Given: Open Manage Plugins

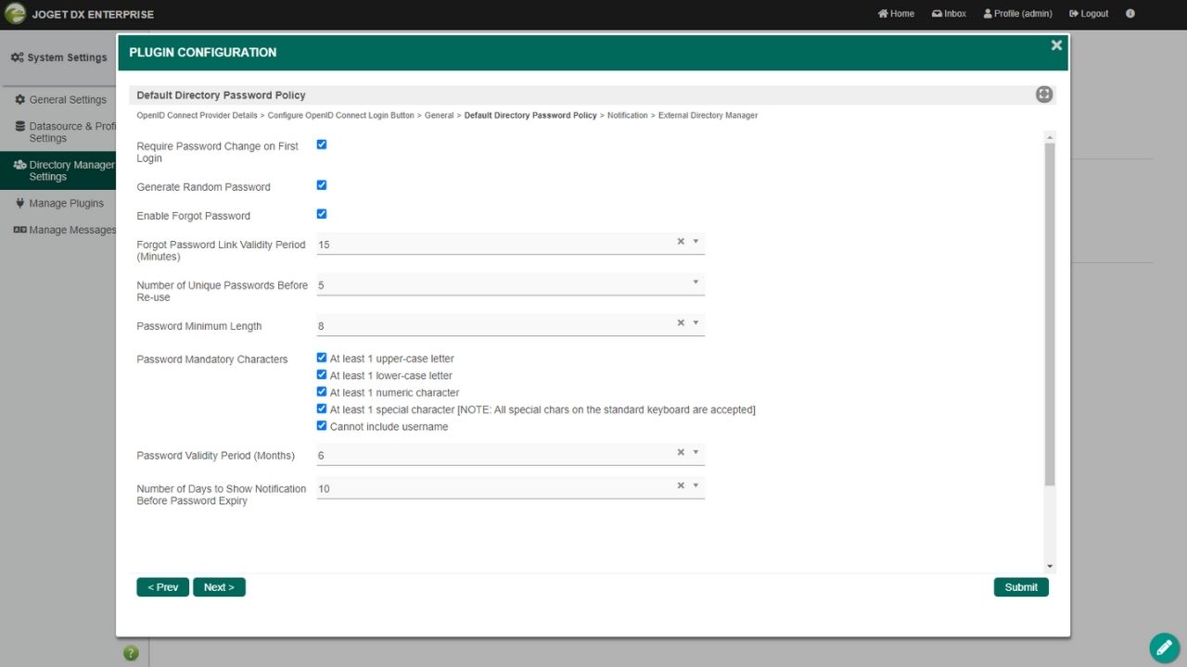Looking at the screenshot, I should point(59,203).
